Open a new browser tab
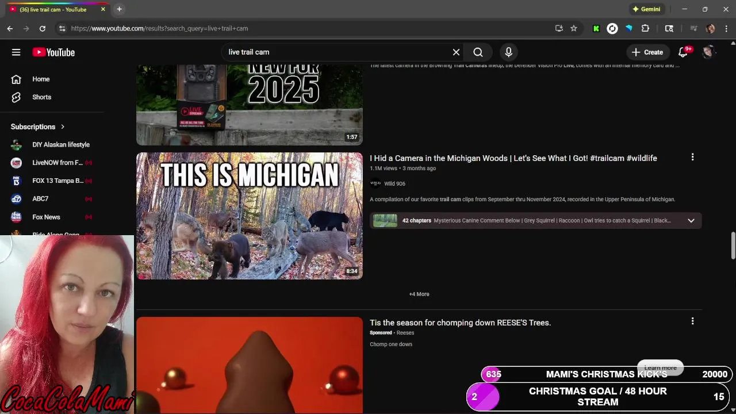This screenshot has width=736, height=414. [119, 9]
